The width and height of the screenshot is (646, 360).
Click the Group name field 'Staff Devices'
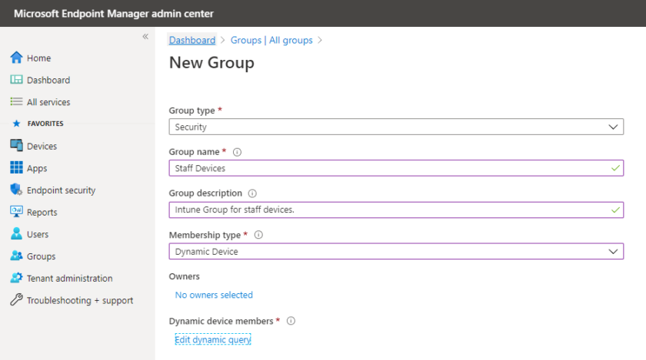click(x=396, y=168)
